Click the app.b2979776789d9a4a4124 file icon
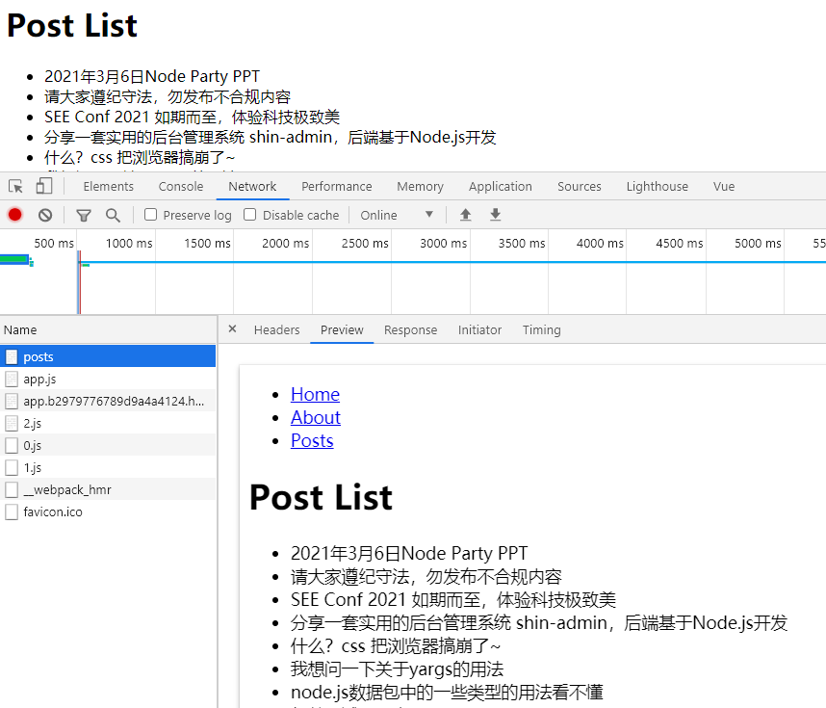This screenshot has width=826, height=708. tap(12, 401)
